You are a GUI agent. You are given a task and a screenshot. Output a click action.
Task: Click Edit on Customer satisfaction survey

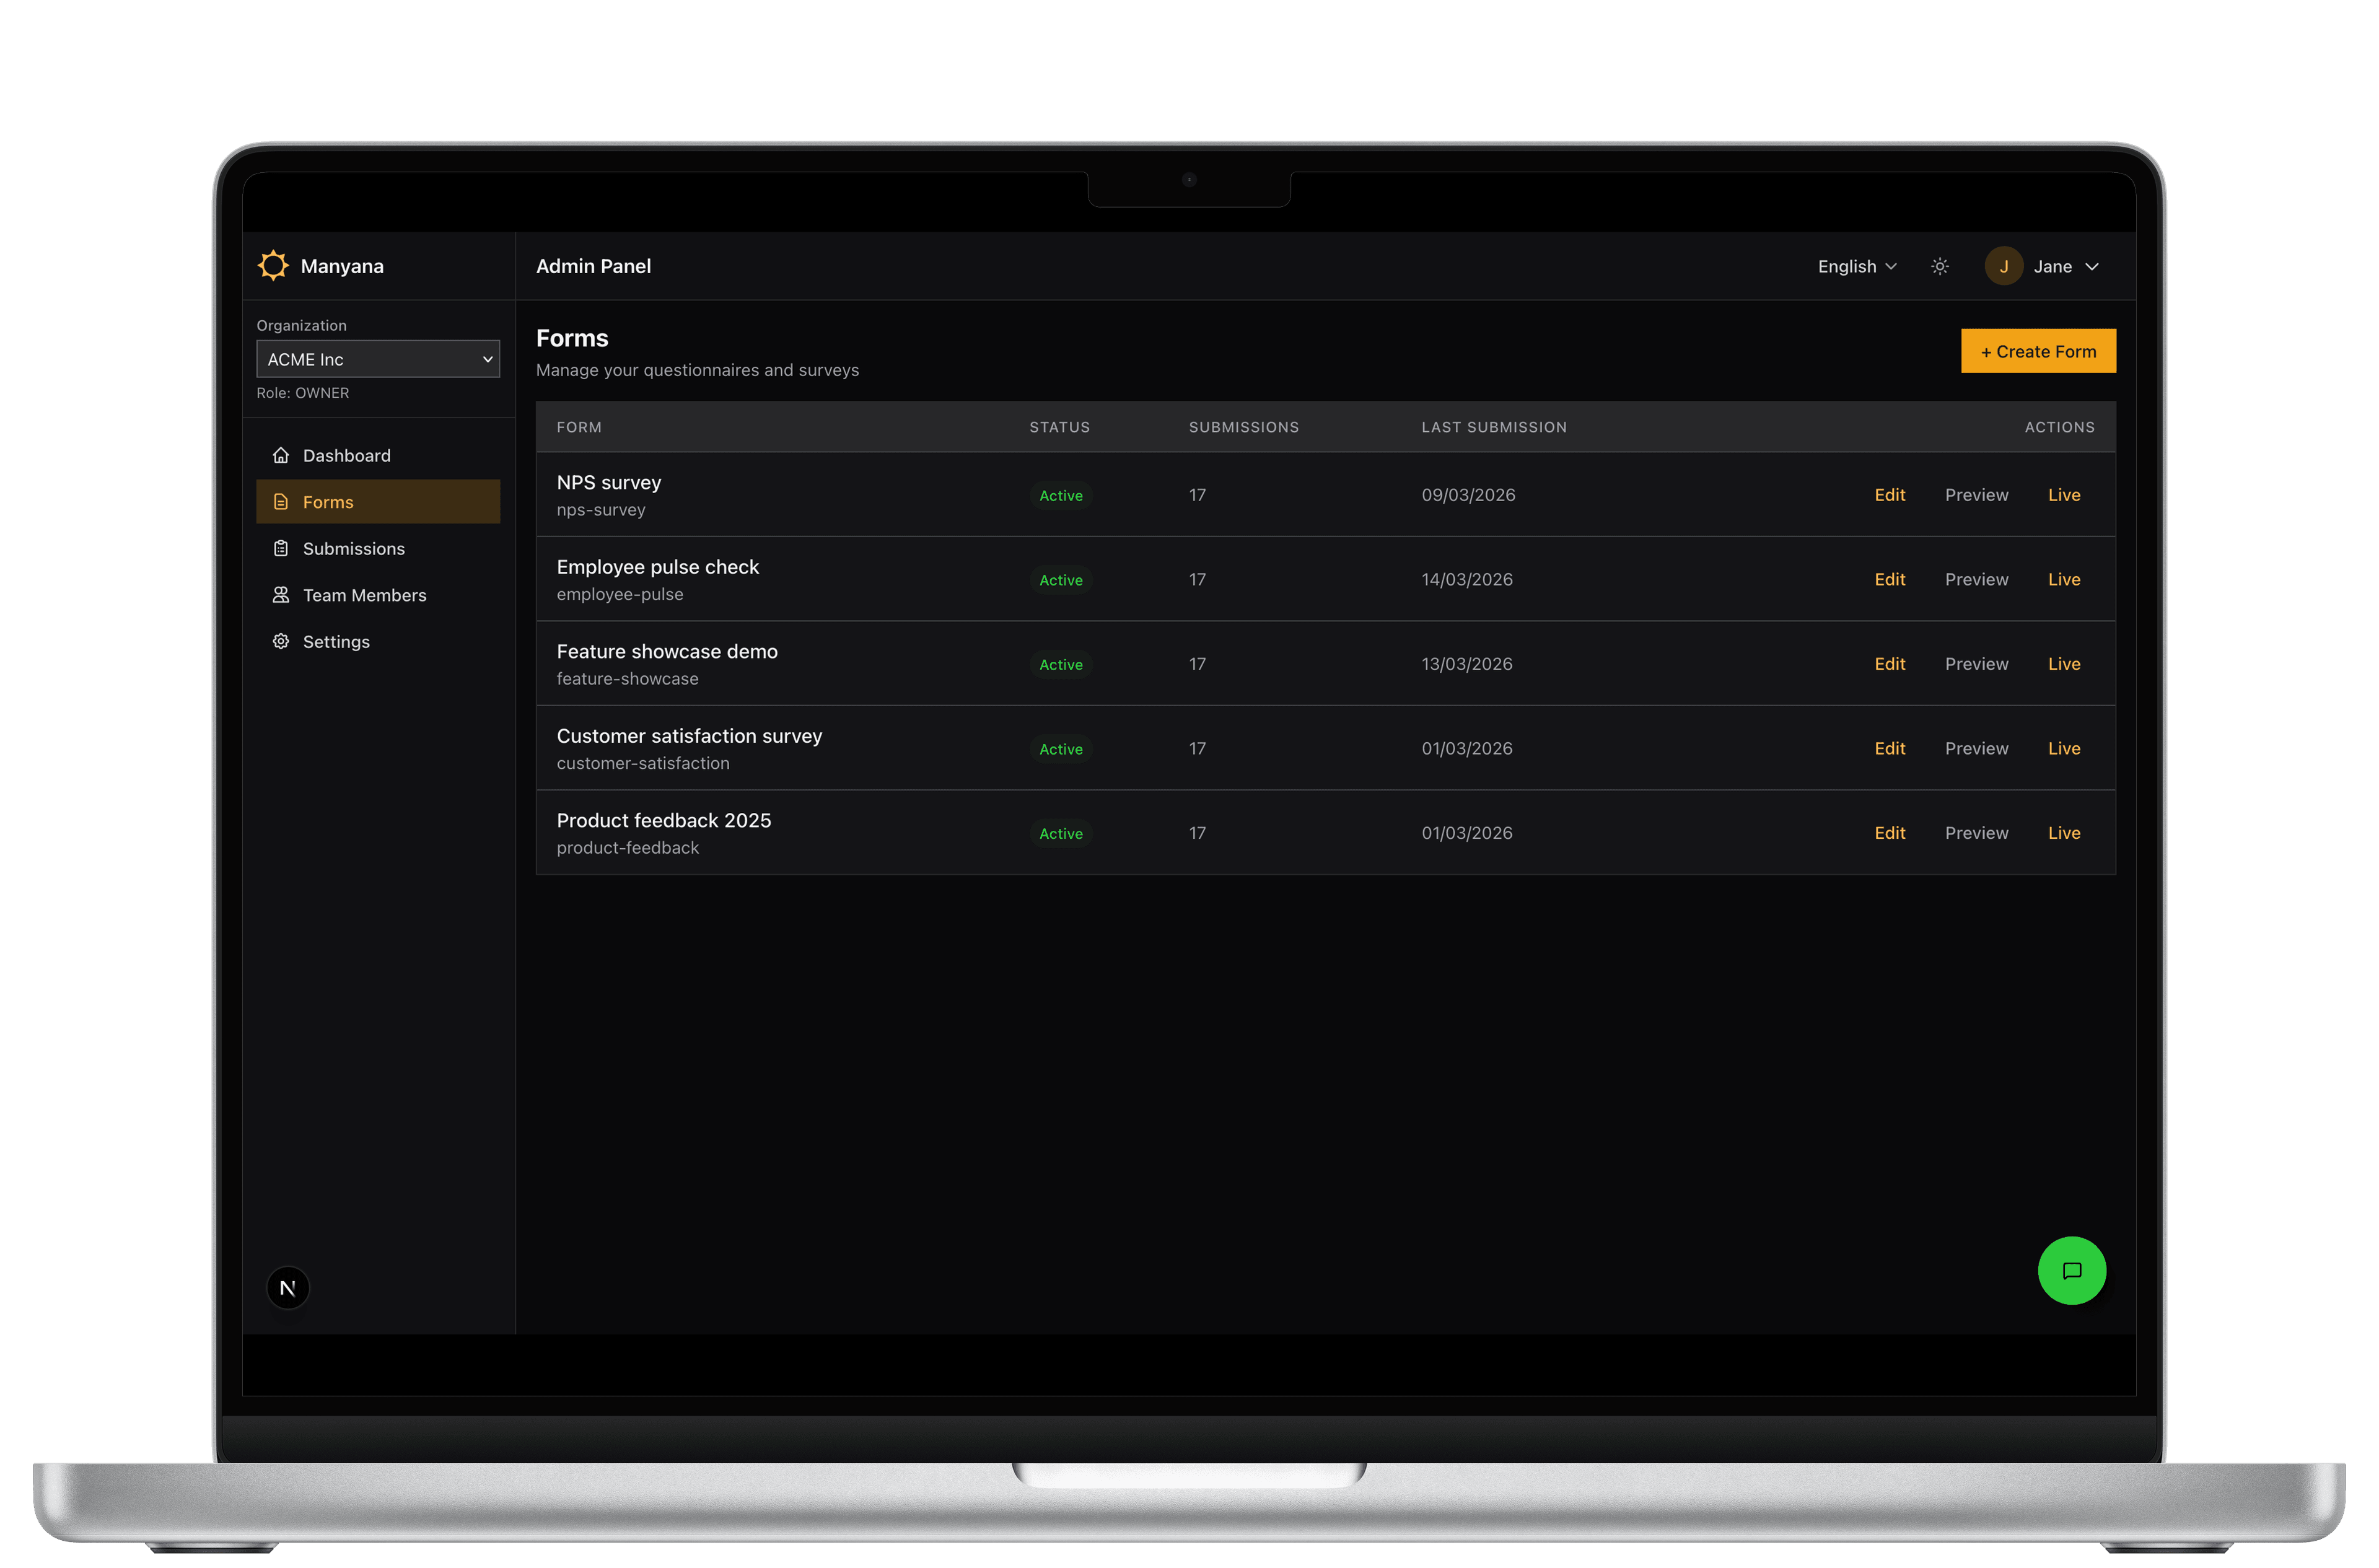coord(1889,748)
